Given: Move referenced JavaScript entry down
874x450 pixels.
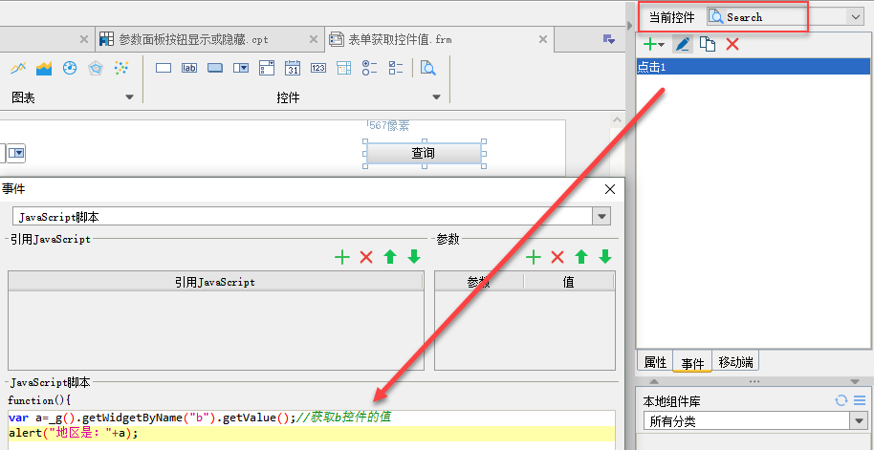Looking at the screenshot, I should point(414,257).
